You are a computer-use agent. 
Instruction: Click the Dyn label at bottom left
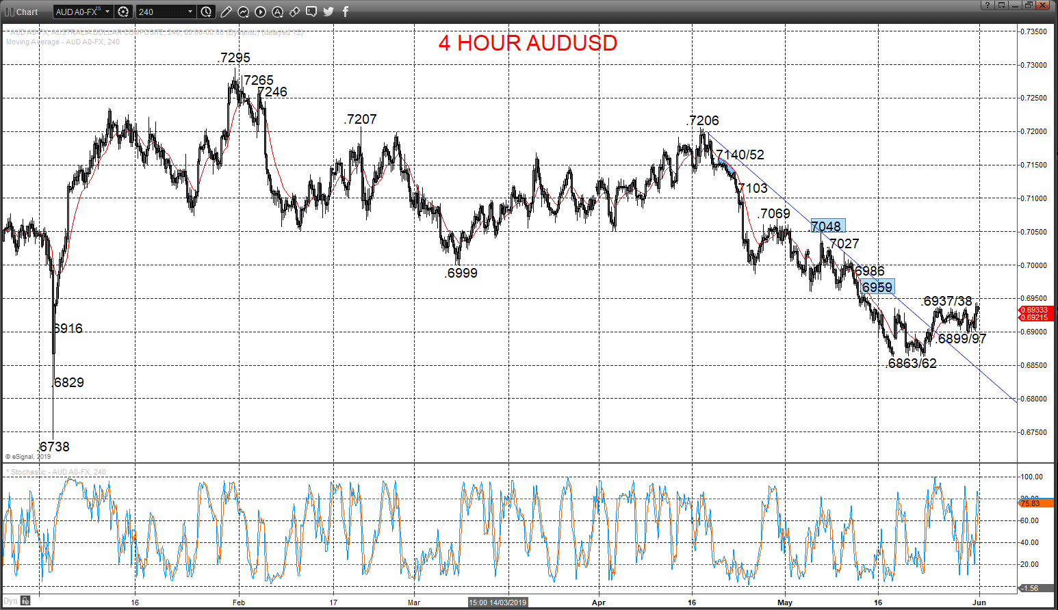(10, 601)
